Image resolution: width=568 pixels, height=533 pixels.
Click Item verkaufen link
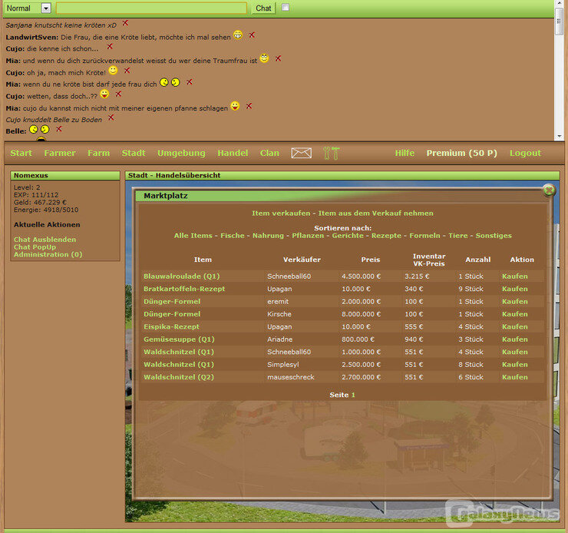281,213
